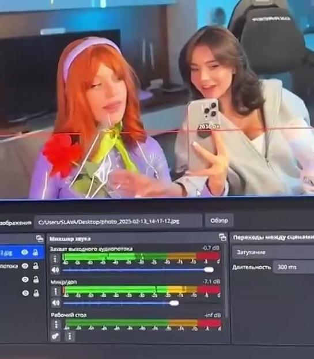This screenshot has width=314, height=359.
Task: Pop out the Микшер звука dock
Action: [222, 237]
